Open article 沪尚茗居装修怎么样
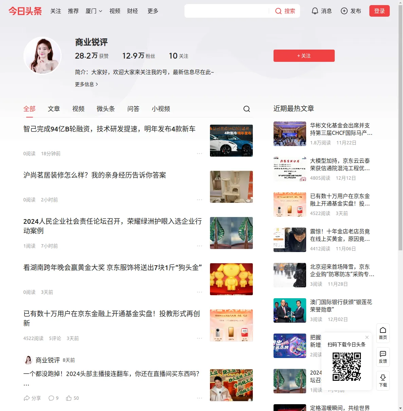The width and height of the screenshot is (403, 411). [95, 175]
